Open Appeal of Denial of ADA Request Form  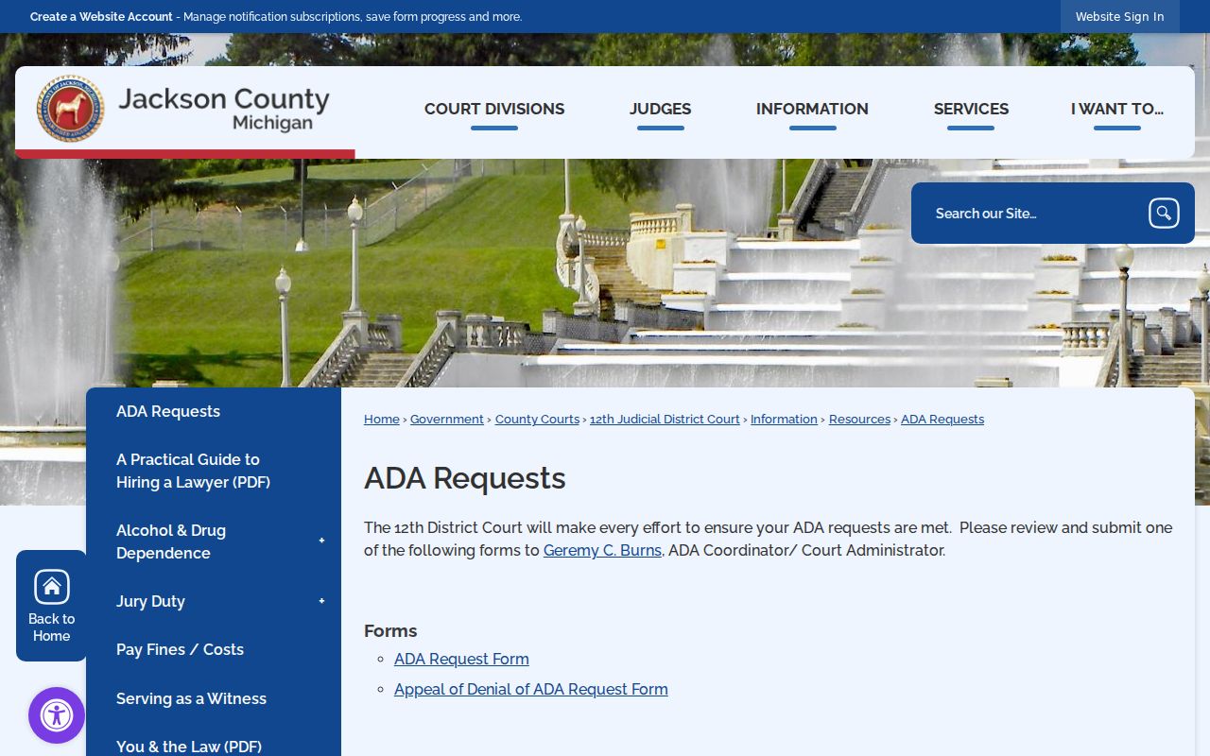coord(531,689)
